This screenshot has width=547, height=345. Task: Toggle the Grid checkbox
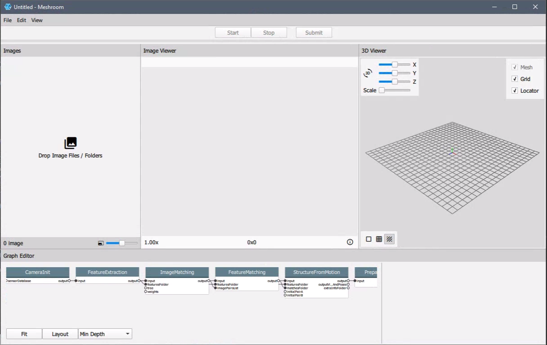(515, 79)
